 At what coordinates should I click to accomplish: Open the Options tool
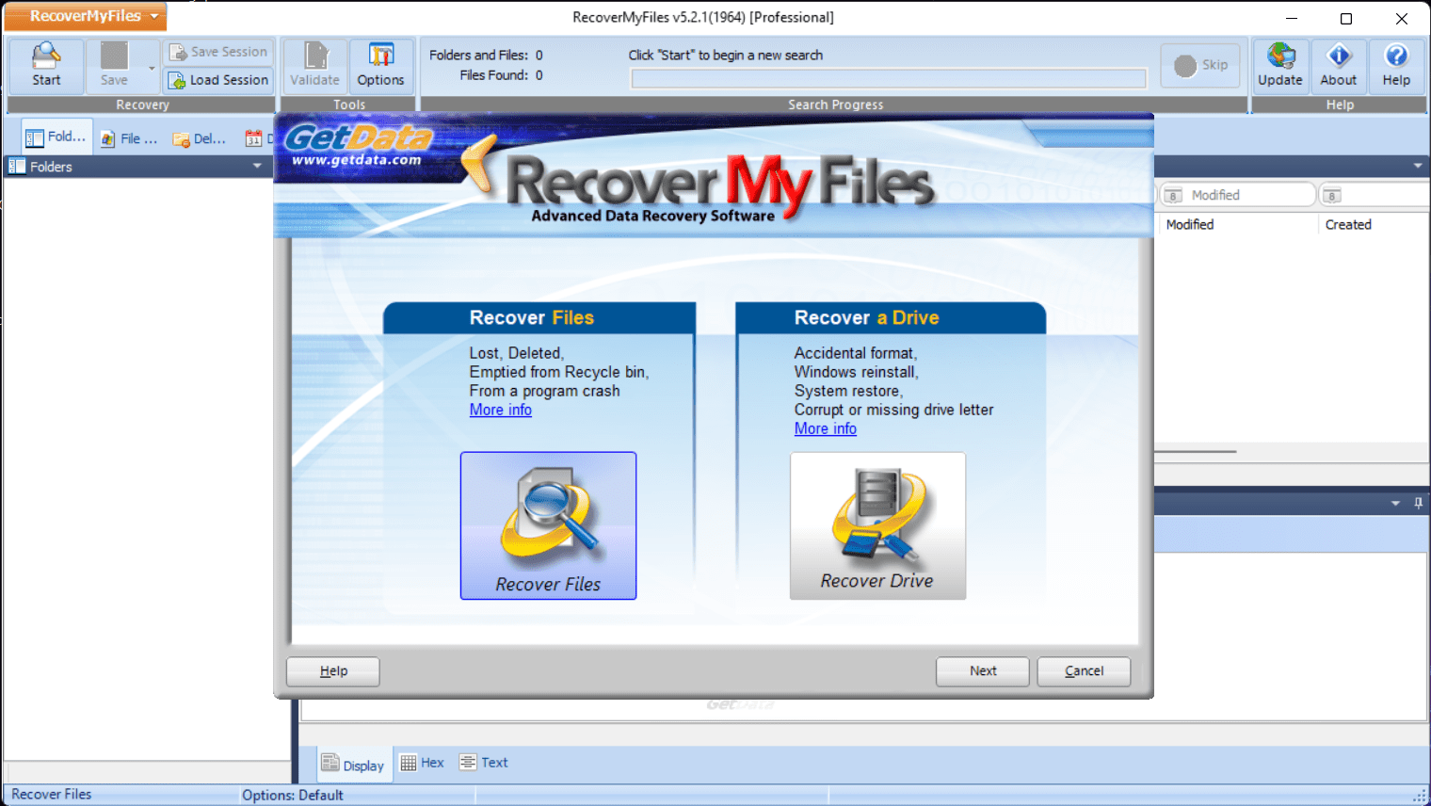click(x=380, y=65)
